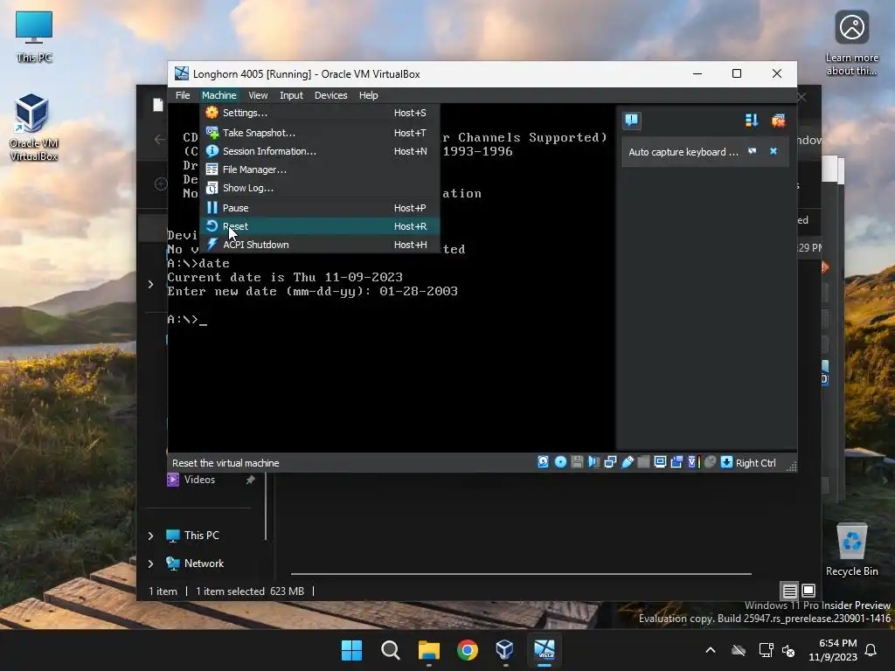Open the Devices menu in VirtualBox
This screenshot has height=671, width=895.
tap(330, 95)
